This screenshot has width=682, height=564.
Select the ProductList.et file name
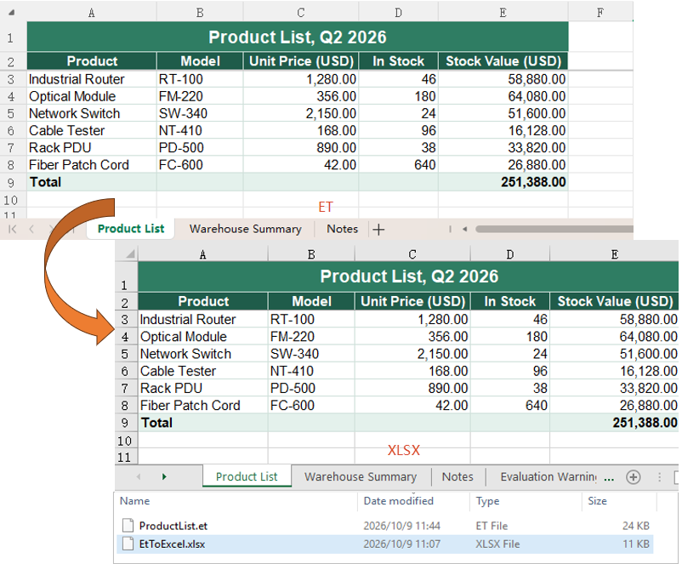[x=173, y=526]
